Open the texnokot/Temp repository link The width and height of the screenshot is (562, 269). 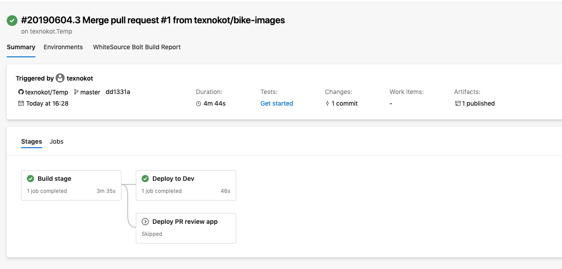click(47, 92)
